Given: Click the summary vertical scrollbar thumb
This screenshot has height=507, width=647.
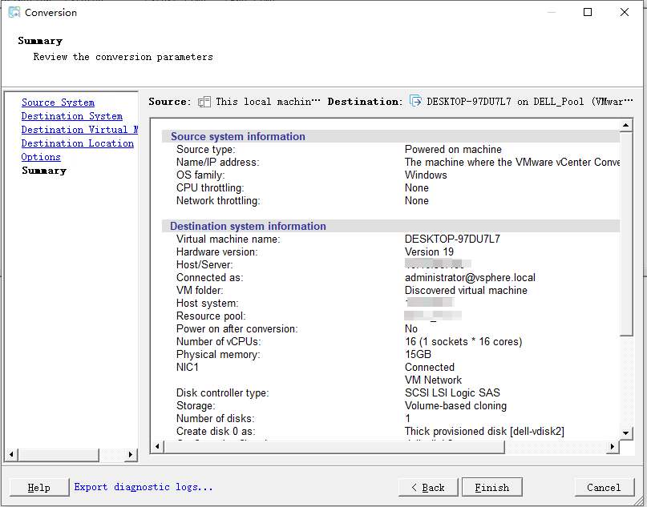Looking at the screenshot, I should [x=626, y=234].
